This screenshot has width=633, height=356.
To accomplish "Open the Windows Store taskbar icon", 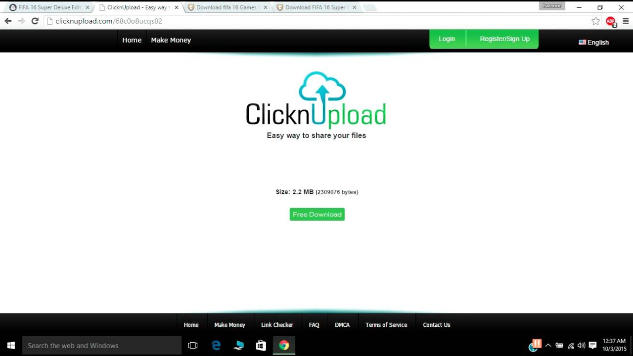I will pyautogui.click(x=261, y=346).
